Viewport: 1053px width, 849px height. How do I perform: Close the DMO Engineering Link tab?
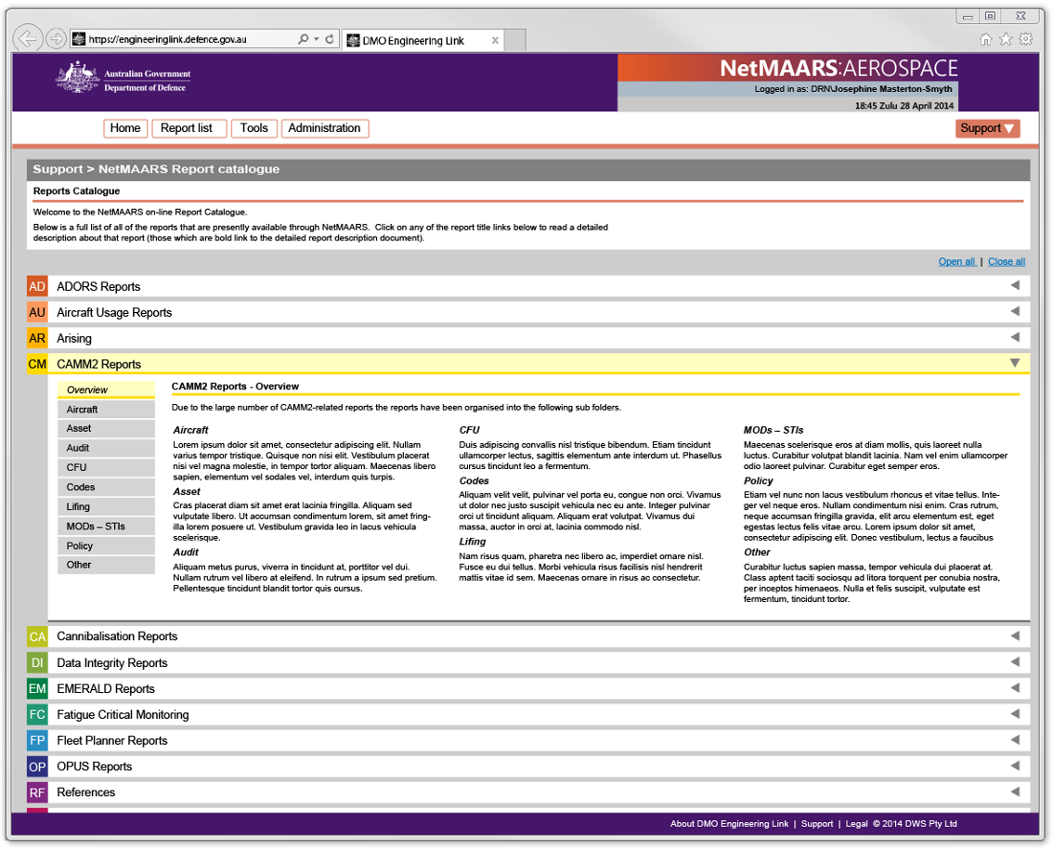pos(495,40)
